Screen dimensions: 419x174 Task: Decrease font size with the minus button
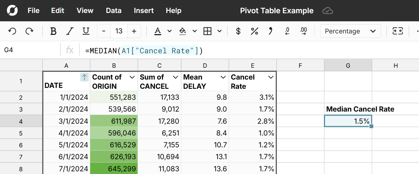click(104, 31)
